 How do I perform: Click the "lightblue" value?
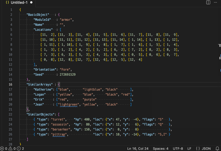(92, 89)
